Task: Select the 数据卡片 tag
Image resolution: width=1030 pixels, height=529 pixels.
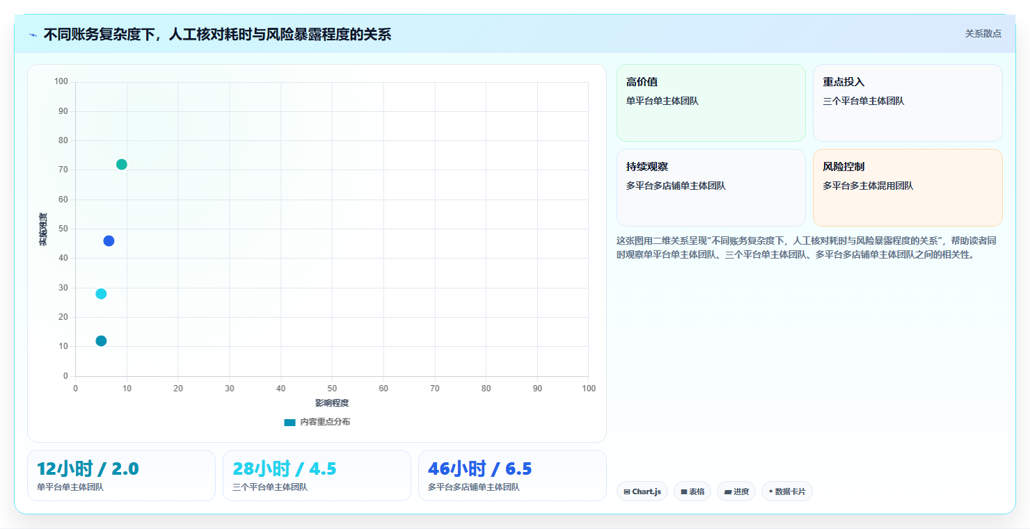Action: click(x=786, y=491)
